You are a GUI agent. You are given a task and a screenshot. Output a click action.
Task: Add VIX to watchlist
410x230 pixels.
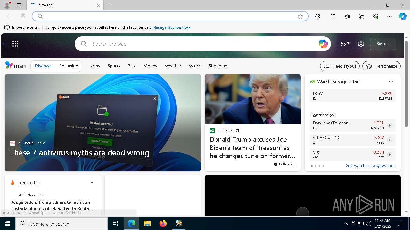pos(390,155)
